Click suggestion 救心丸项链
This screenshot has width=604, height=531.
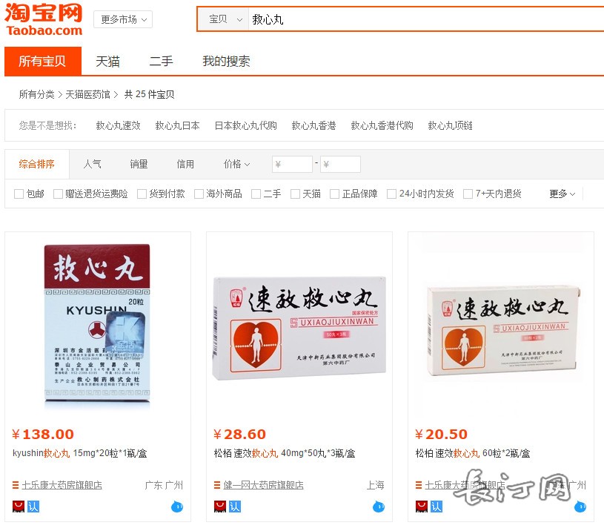[x=451, y=125]
